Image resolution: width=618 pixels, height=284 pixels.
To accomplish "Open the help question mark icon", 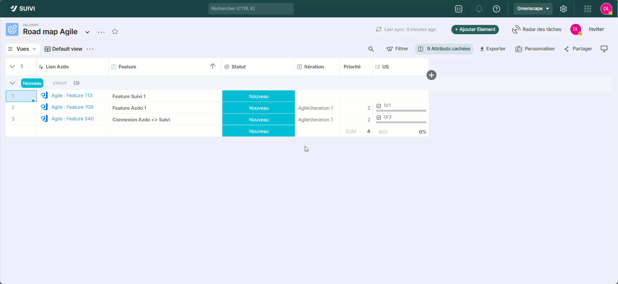I will pyautogui.click(x=496, y=9).
